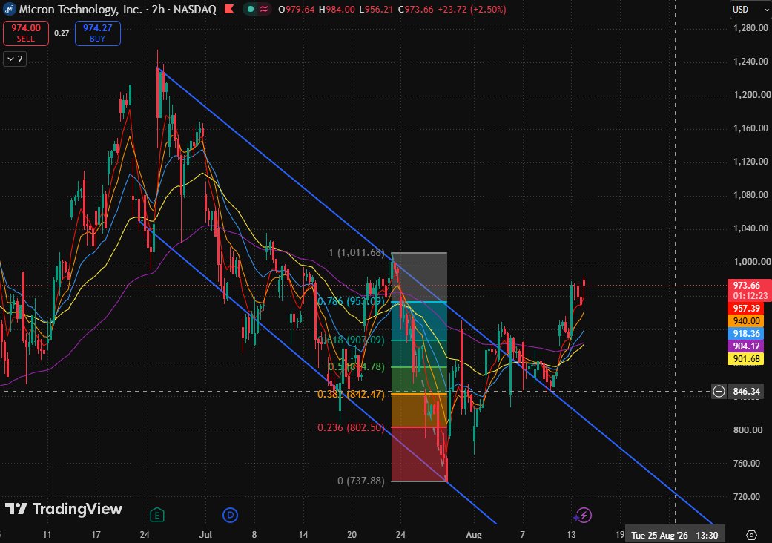772x543 pixels.
Task: Click the Jul label on time axis
Action: pos(205,535)
